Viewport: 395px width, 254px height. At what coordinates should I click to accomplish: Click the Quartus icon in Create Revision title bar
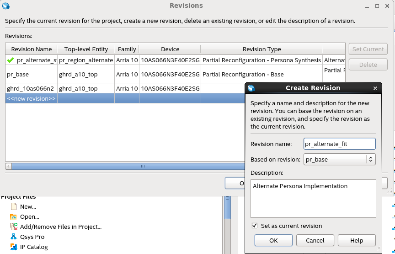coord(251,88)
